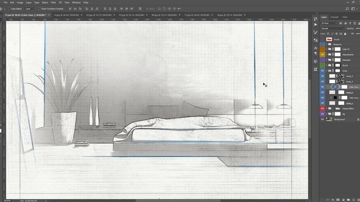Open the 3D cube panel icon
This screenshot has width=360, height=202.
[316, 61]
